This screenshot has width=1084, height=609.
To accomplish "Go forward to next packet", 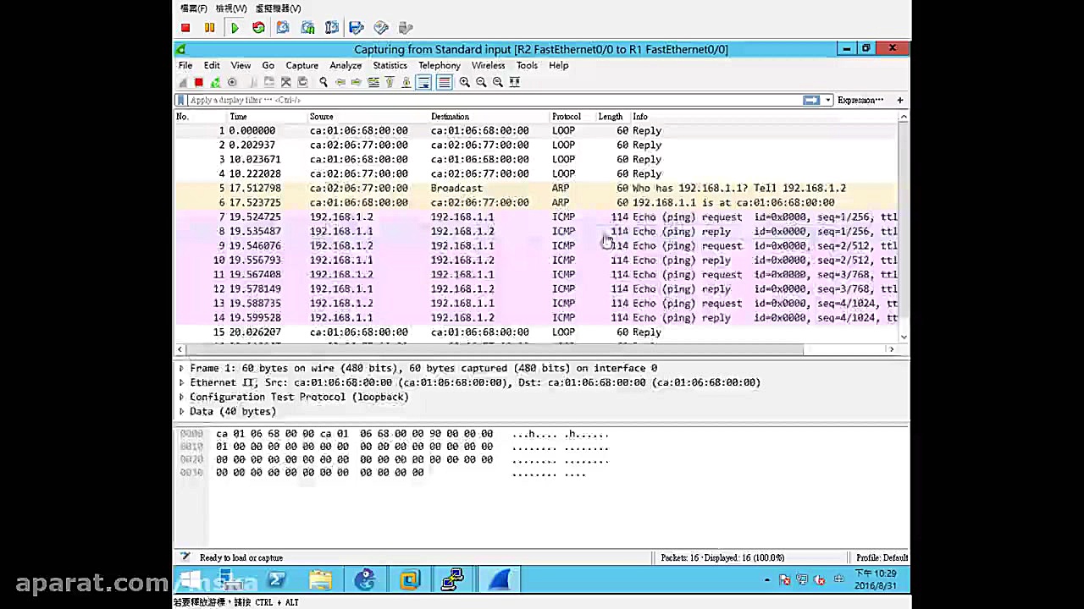I will pos(357,82).
